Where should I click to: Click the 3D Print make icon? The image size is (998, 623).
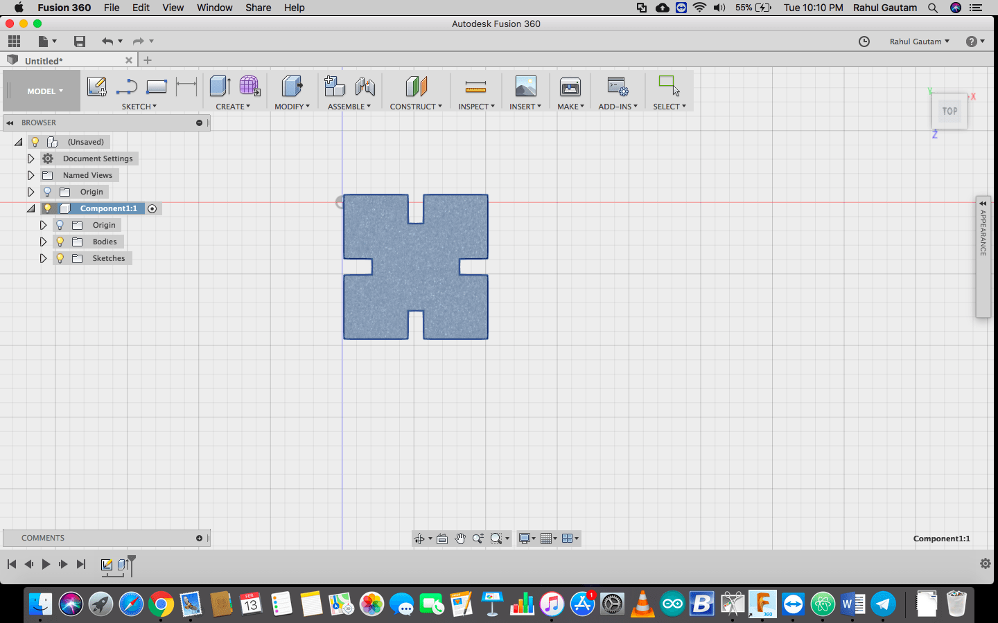(570, 87)
